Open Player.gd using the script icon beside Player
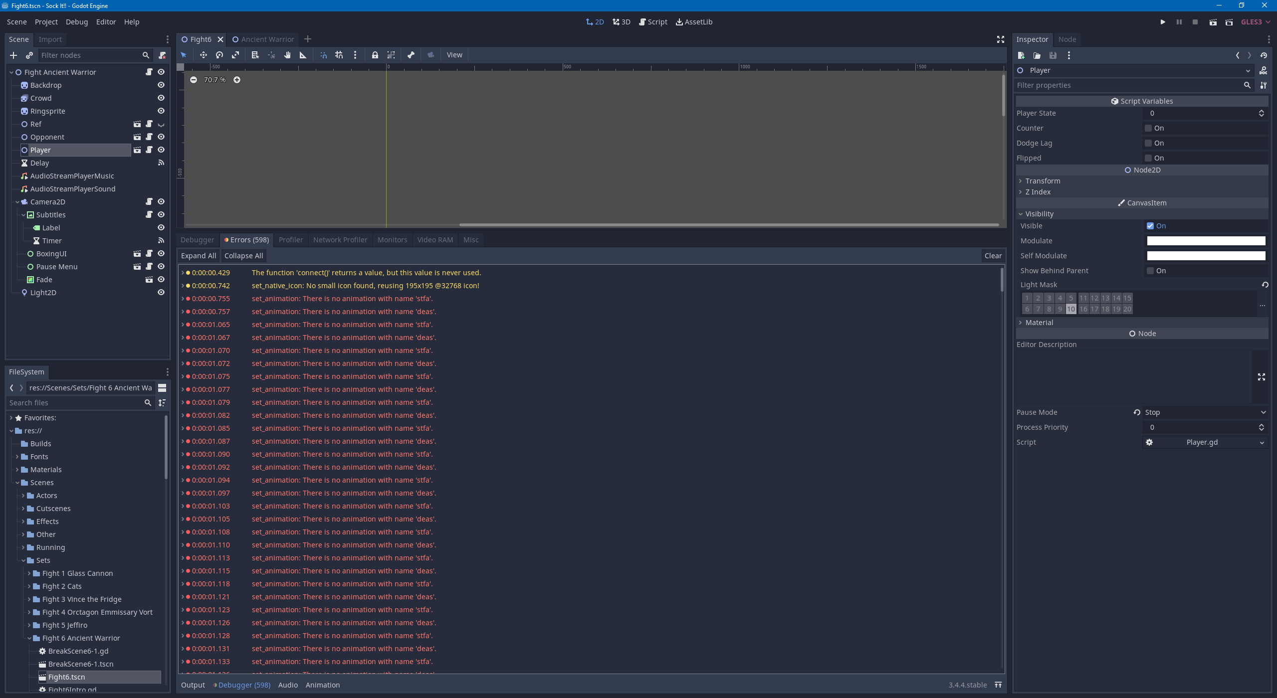 (x=150, y=150)
